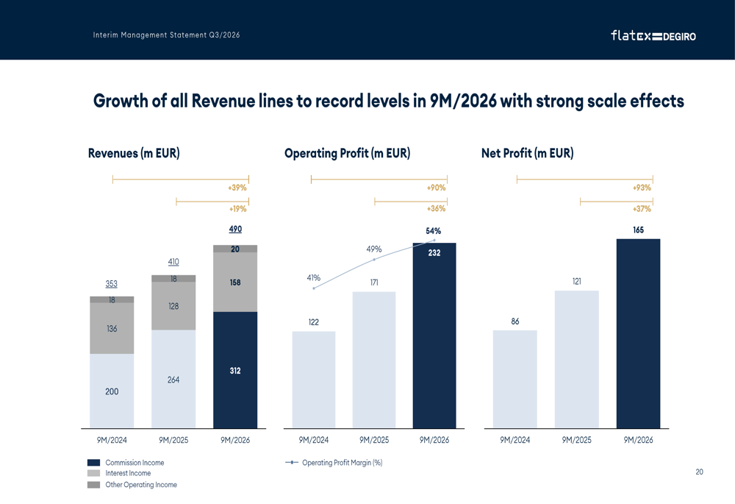The width and height of the screenshot is (735, 504).
Task: Click the '41%' operating margin label
Action: [x=314, y=278]
